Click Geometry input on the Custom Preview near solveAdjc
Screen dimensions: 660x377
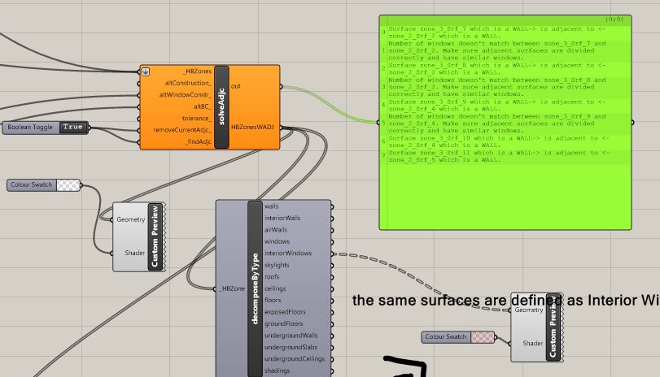[x=130, y=219]
